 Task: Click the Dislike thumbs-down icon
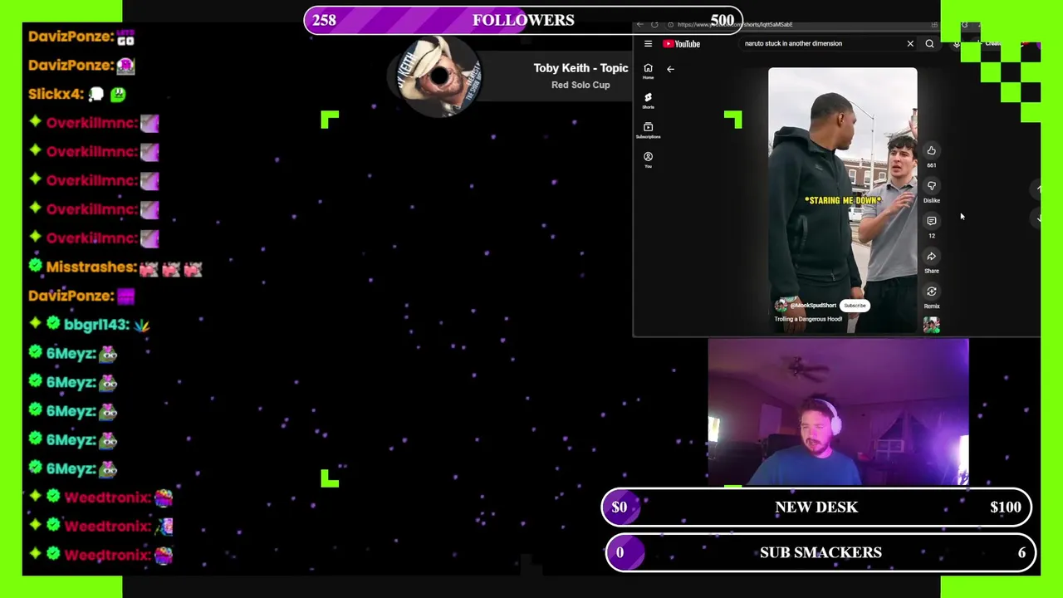931,186
